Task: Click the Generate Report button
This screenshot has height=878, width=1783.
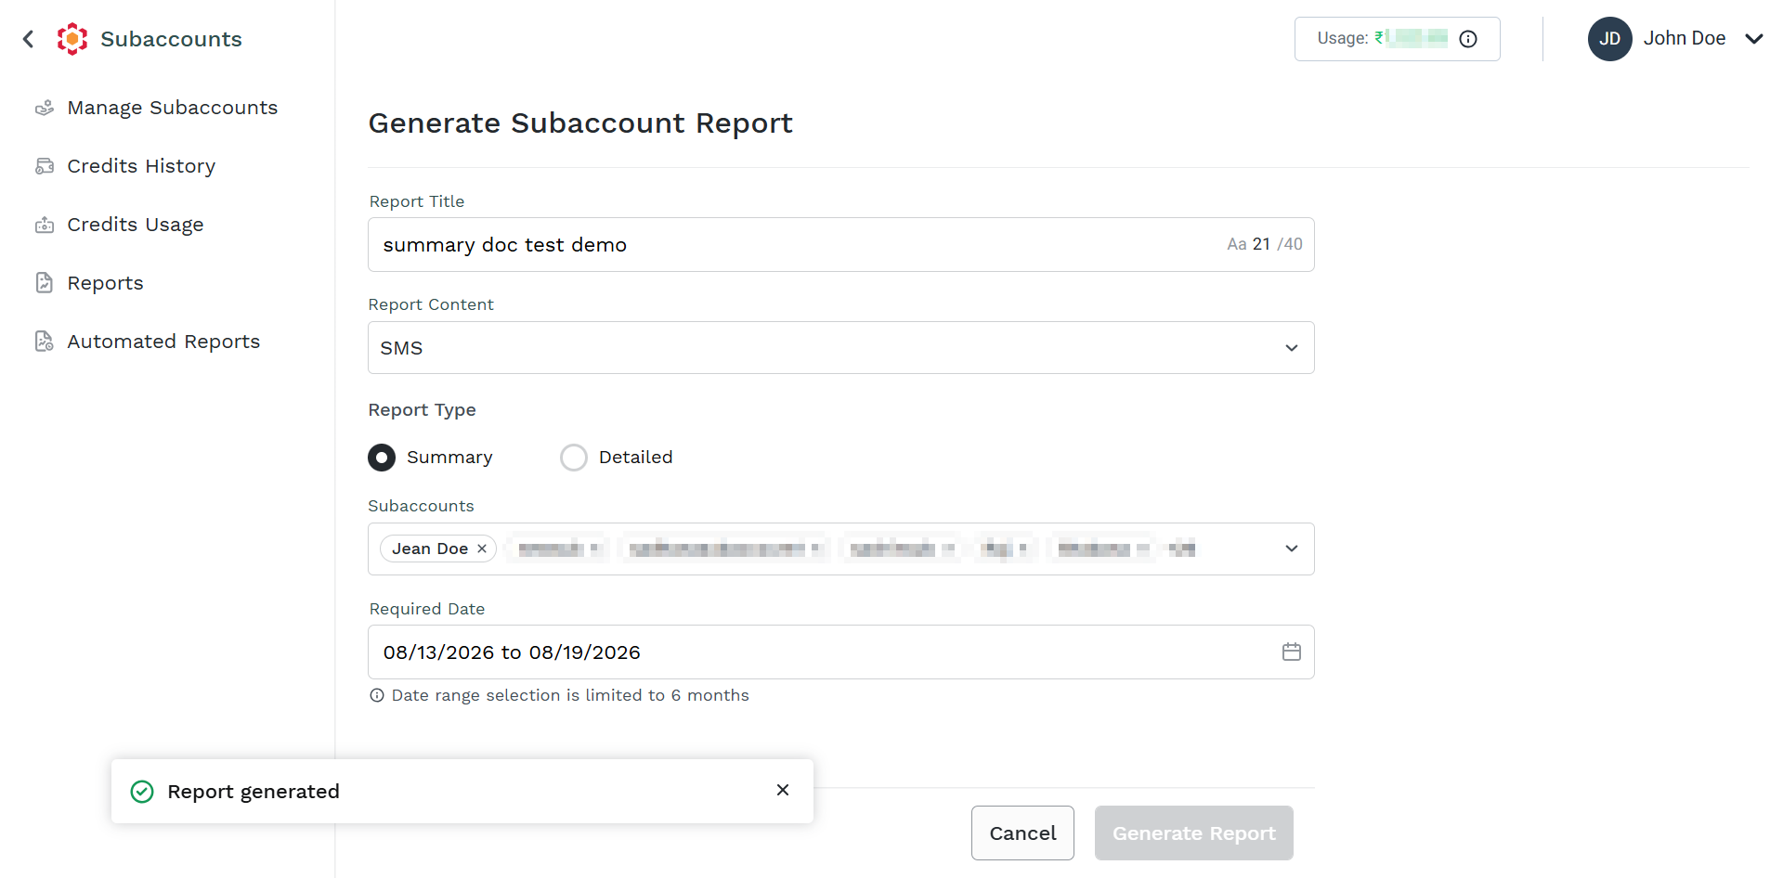Action: [x=1194, y=833]
